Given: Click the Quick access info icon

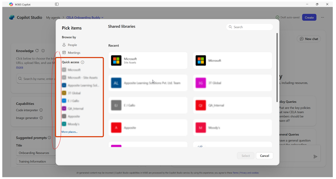Looking at the screenshot, I should 83,62.
